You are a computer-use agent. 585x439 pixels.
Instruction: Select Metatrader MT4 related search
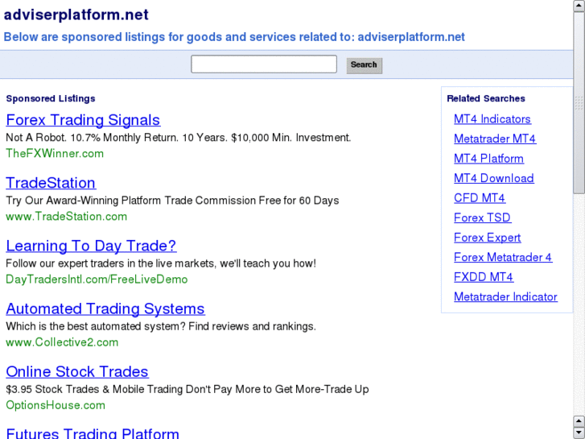[495, 139]
